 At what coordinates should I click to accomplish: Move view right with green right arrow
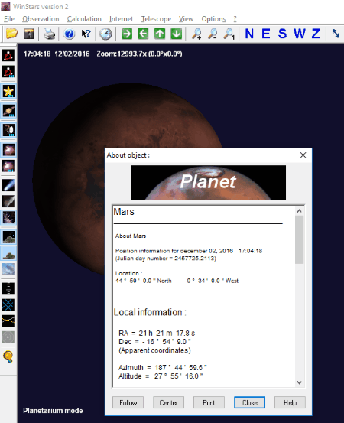coord(127,34)
